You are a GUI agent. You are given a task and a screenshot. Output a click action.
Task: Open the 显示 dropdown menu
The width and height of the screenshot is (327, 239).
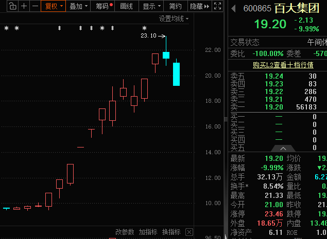[151, 6]
